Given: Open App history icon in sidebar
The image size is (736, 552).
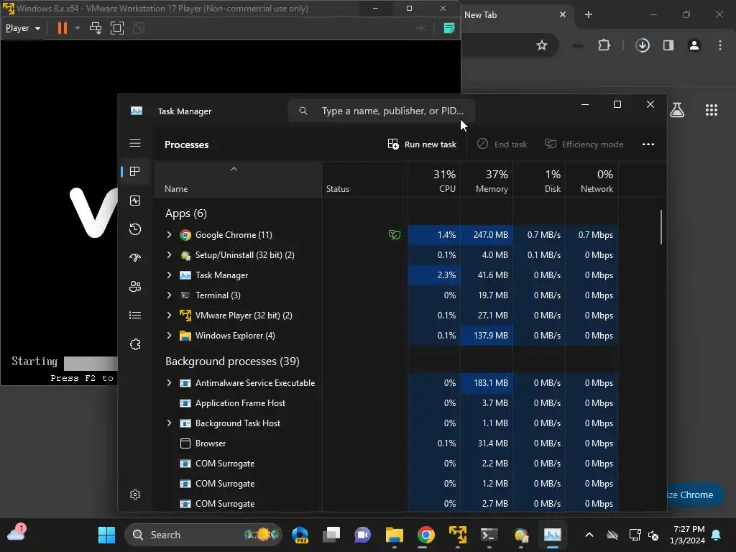Looking at the screenshot, I should [135, 229].
